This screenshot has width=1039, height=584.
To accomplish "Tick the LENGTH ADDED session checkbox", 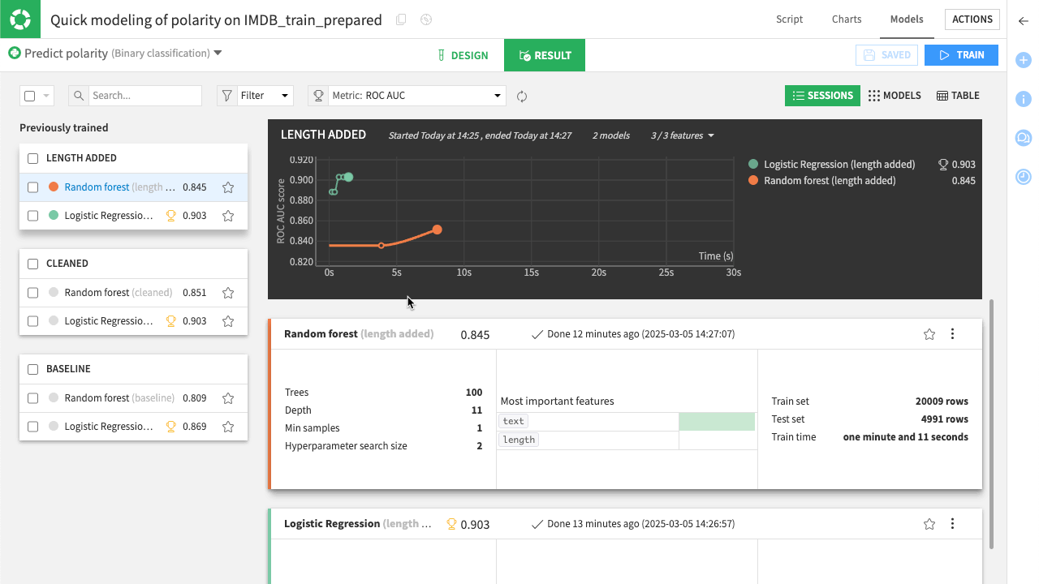I will [33, 158].
